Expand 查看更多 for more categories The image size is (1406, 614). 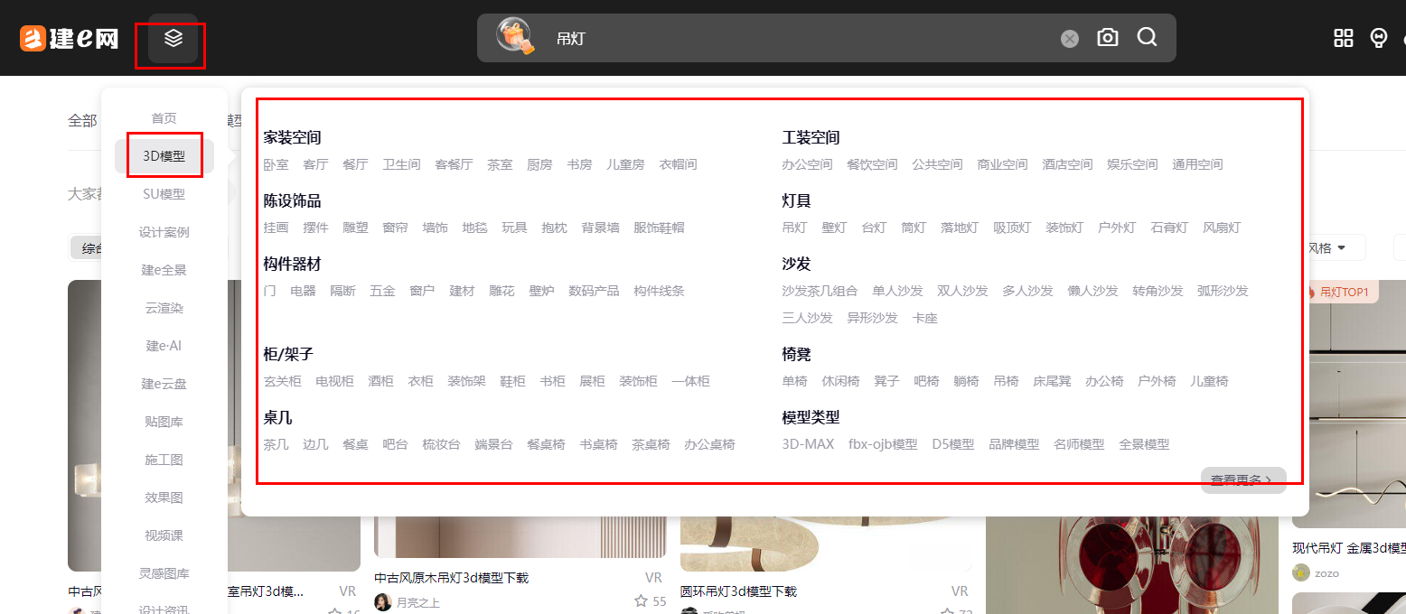point(1242,480)
